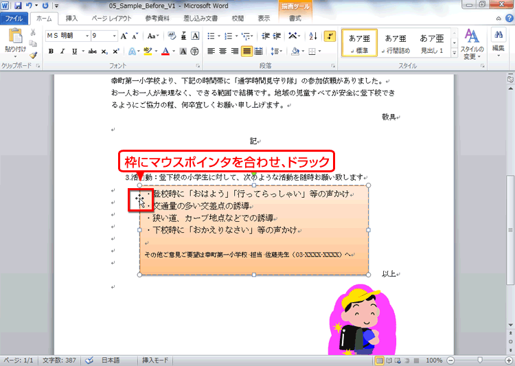Click the zoom slider handle
This screenshot has width=515, height=366.
coord(480,361)
